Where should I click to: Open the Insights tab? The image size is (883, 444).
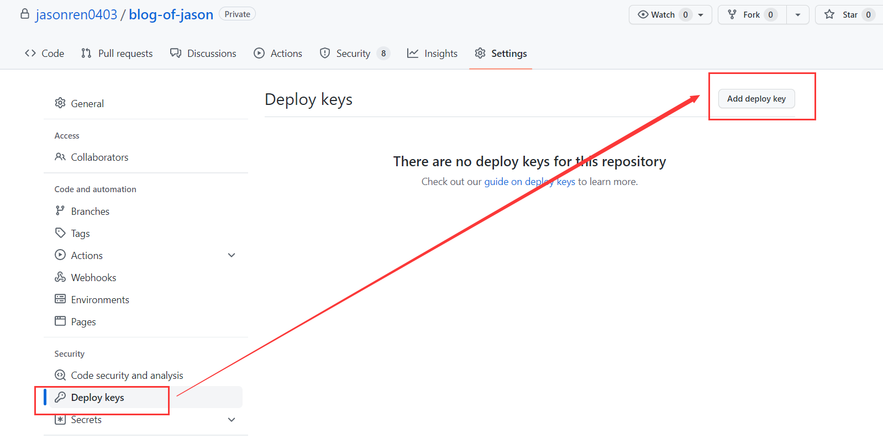pos(433,54)
